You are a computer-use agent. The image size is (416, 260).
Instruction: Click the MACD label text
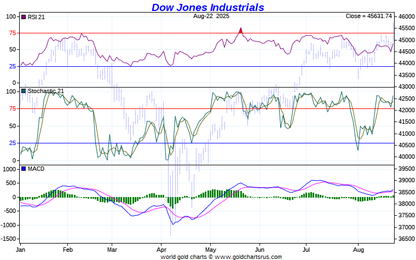point(36,169)
